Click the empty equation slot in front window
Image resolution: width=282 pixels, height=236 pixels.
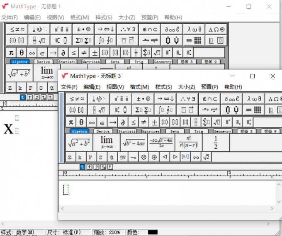(x=66, y=190)
